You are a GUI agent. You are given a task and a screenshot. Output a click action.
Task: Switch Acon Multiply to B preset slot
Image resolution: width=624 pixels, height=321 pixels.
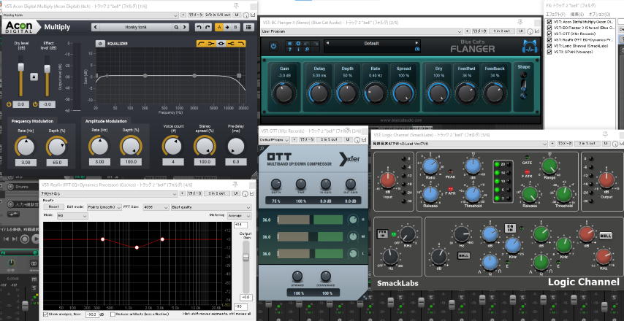coord(236,27)
